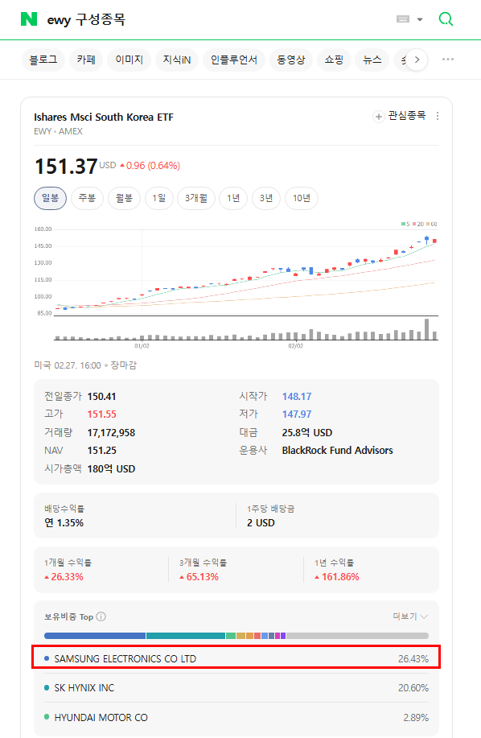Image resolution: width=481 pixels, height=738 pixels.
Task: Click the latest candlestick on the price chart
Action: [434, 241]
